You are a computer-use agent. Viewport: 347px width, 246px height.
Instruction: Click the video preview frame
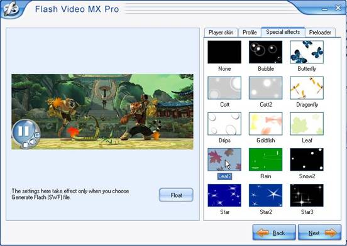102,112
